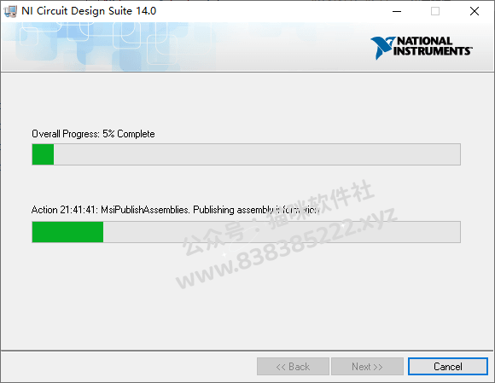The height and width of the screenshot is (383, 495).
Task: Click the disabled << Back button
Action: click(x=293, y=366)
